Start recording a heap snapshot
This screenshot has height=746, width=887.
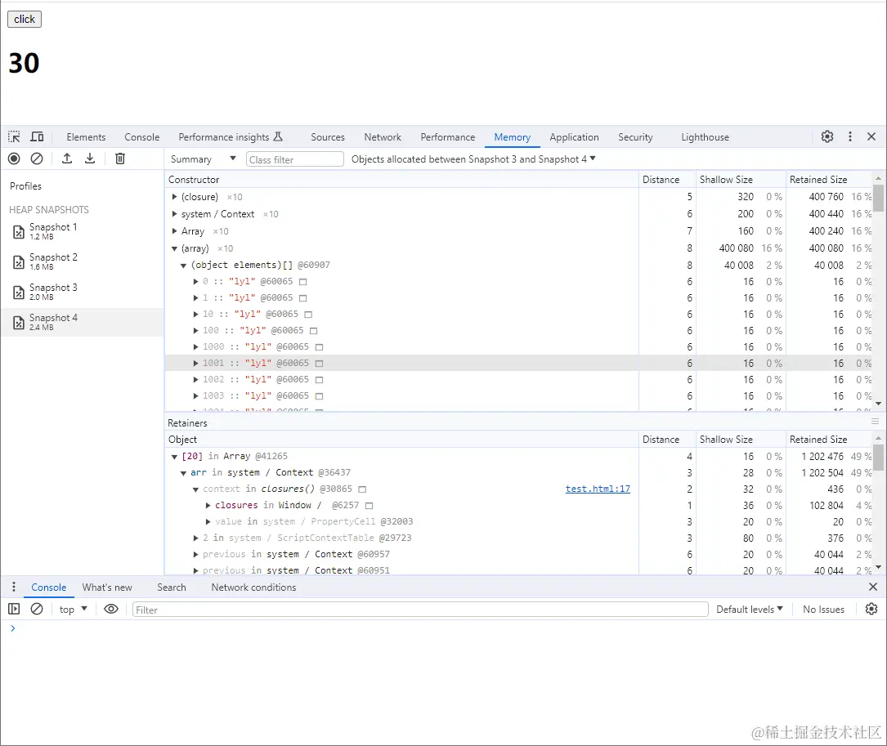pyautogui.click(x=14, y=159)
